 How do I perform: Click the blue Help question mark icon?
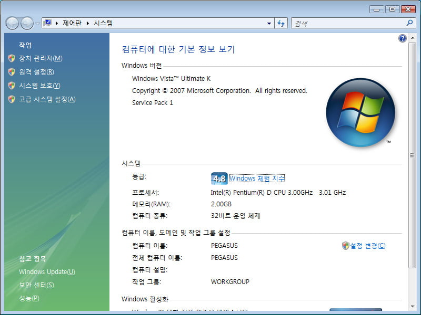(403, 38)
